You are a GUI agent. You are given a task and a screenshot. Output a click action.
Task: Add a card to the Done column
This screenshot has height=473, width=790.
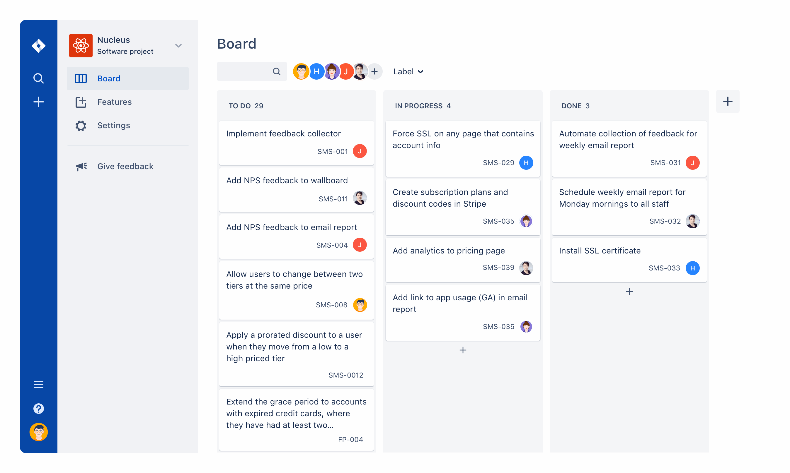(629, 291)
